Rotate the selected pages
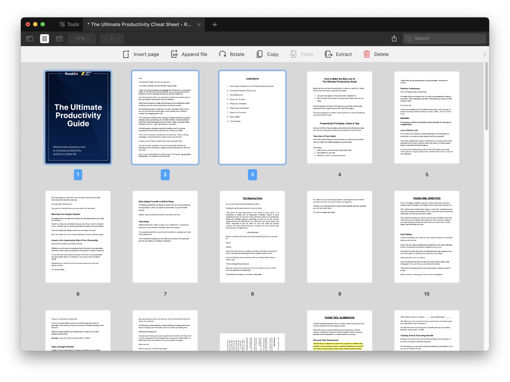 232,54
